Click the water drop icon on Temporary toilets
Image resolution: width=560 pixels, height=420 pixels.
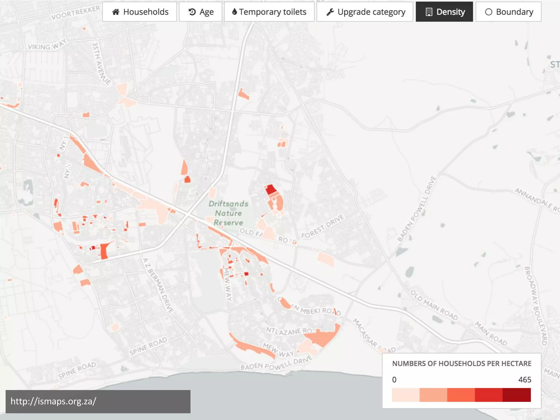234,12
